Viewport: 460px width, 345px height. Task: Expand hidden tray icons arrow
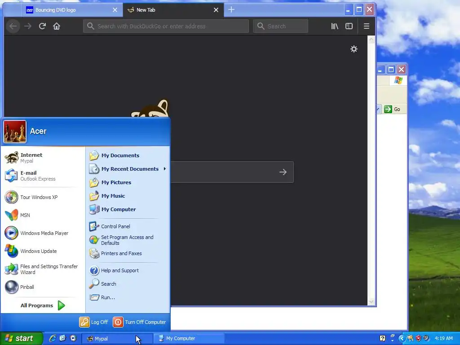coord(402,338)
